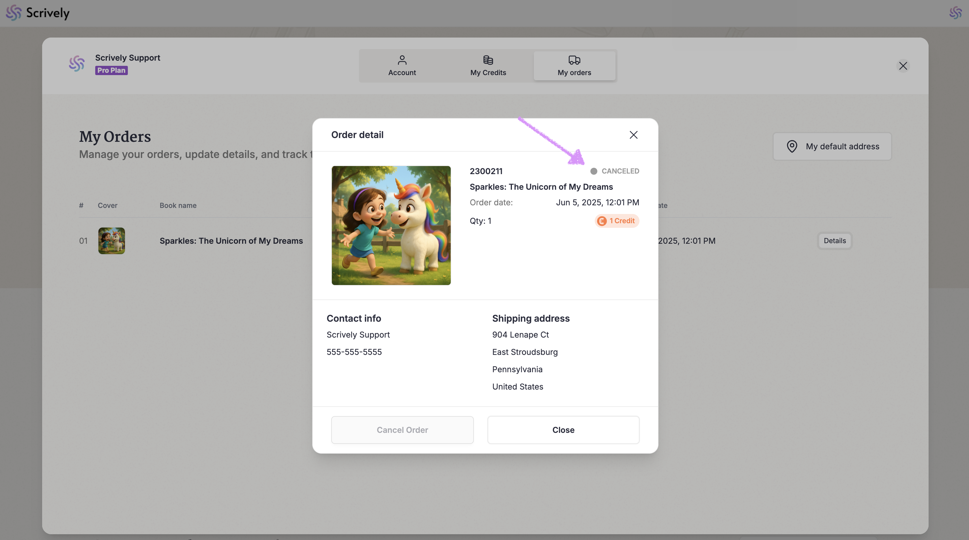
Task: Click the Scrively Support profile avatar
Action: 77,64
